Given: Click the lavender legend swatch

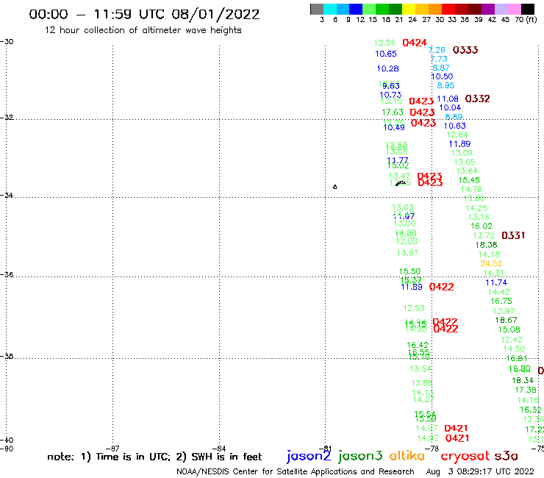Looking at the screenshot, I should coord(501,9).
